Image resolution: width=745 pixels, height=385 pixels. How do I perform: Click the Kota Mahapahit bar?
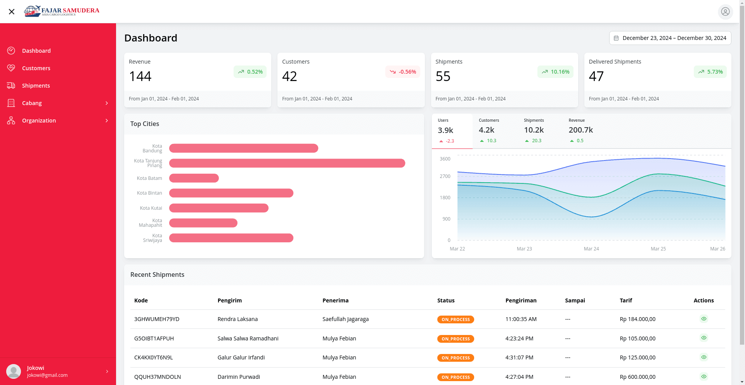pyautogui.click(x=203, y=223)
